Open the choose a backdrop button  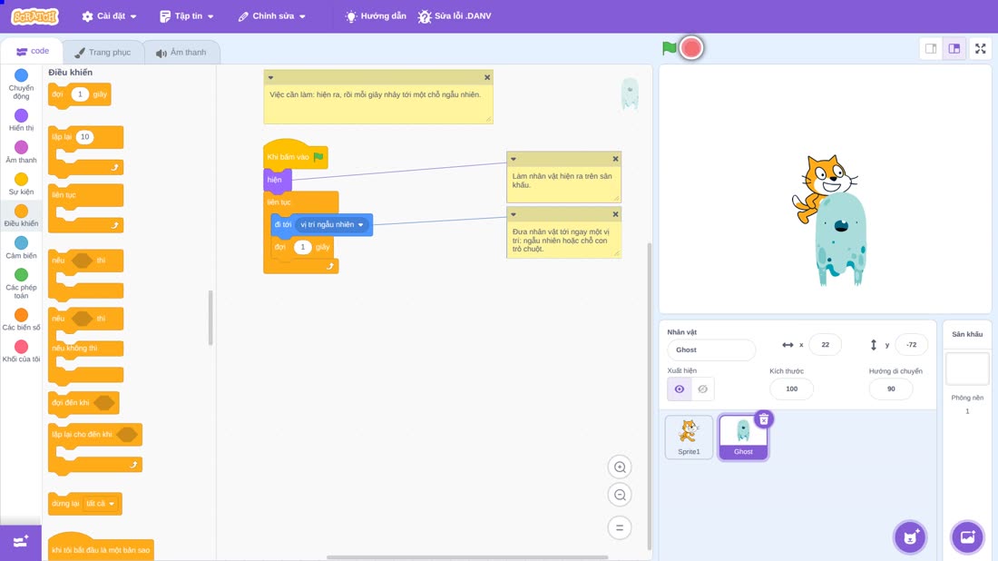pos(967,536)
